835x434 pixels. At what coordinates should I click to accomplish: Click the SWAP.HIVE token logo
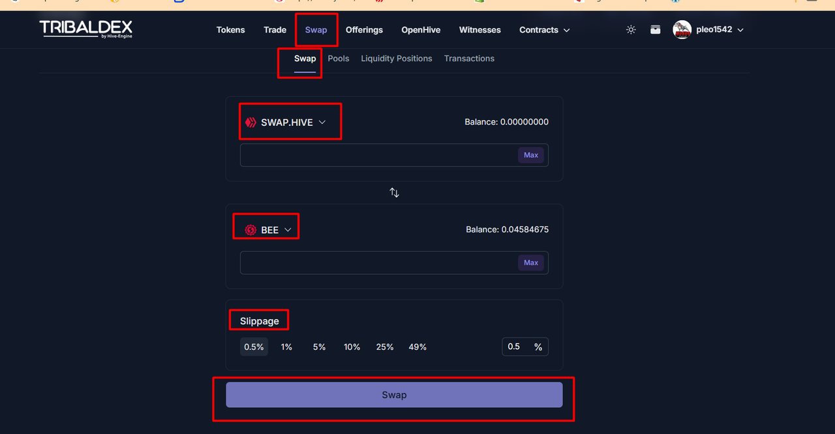pyautogui.click(x=250, y=122)
